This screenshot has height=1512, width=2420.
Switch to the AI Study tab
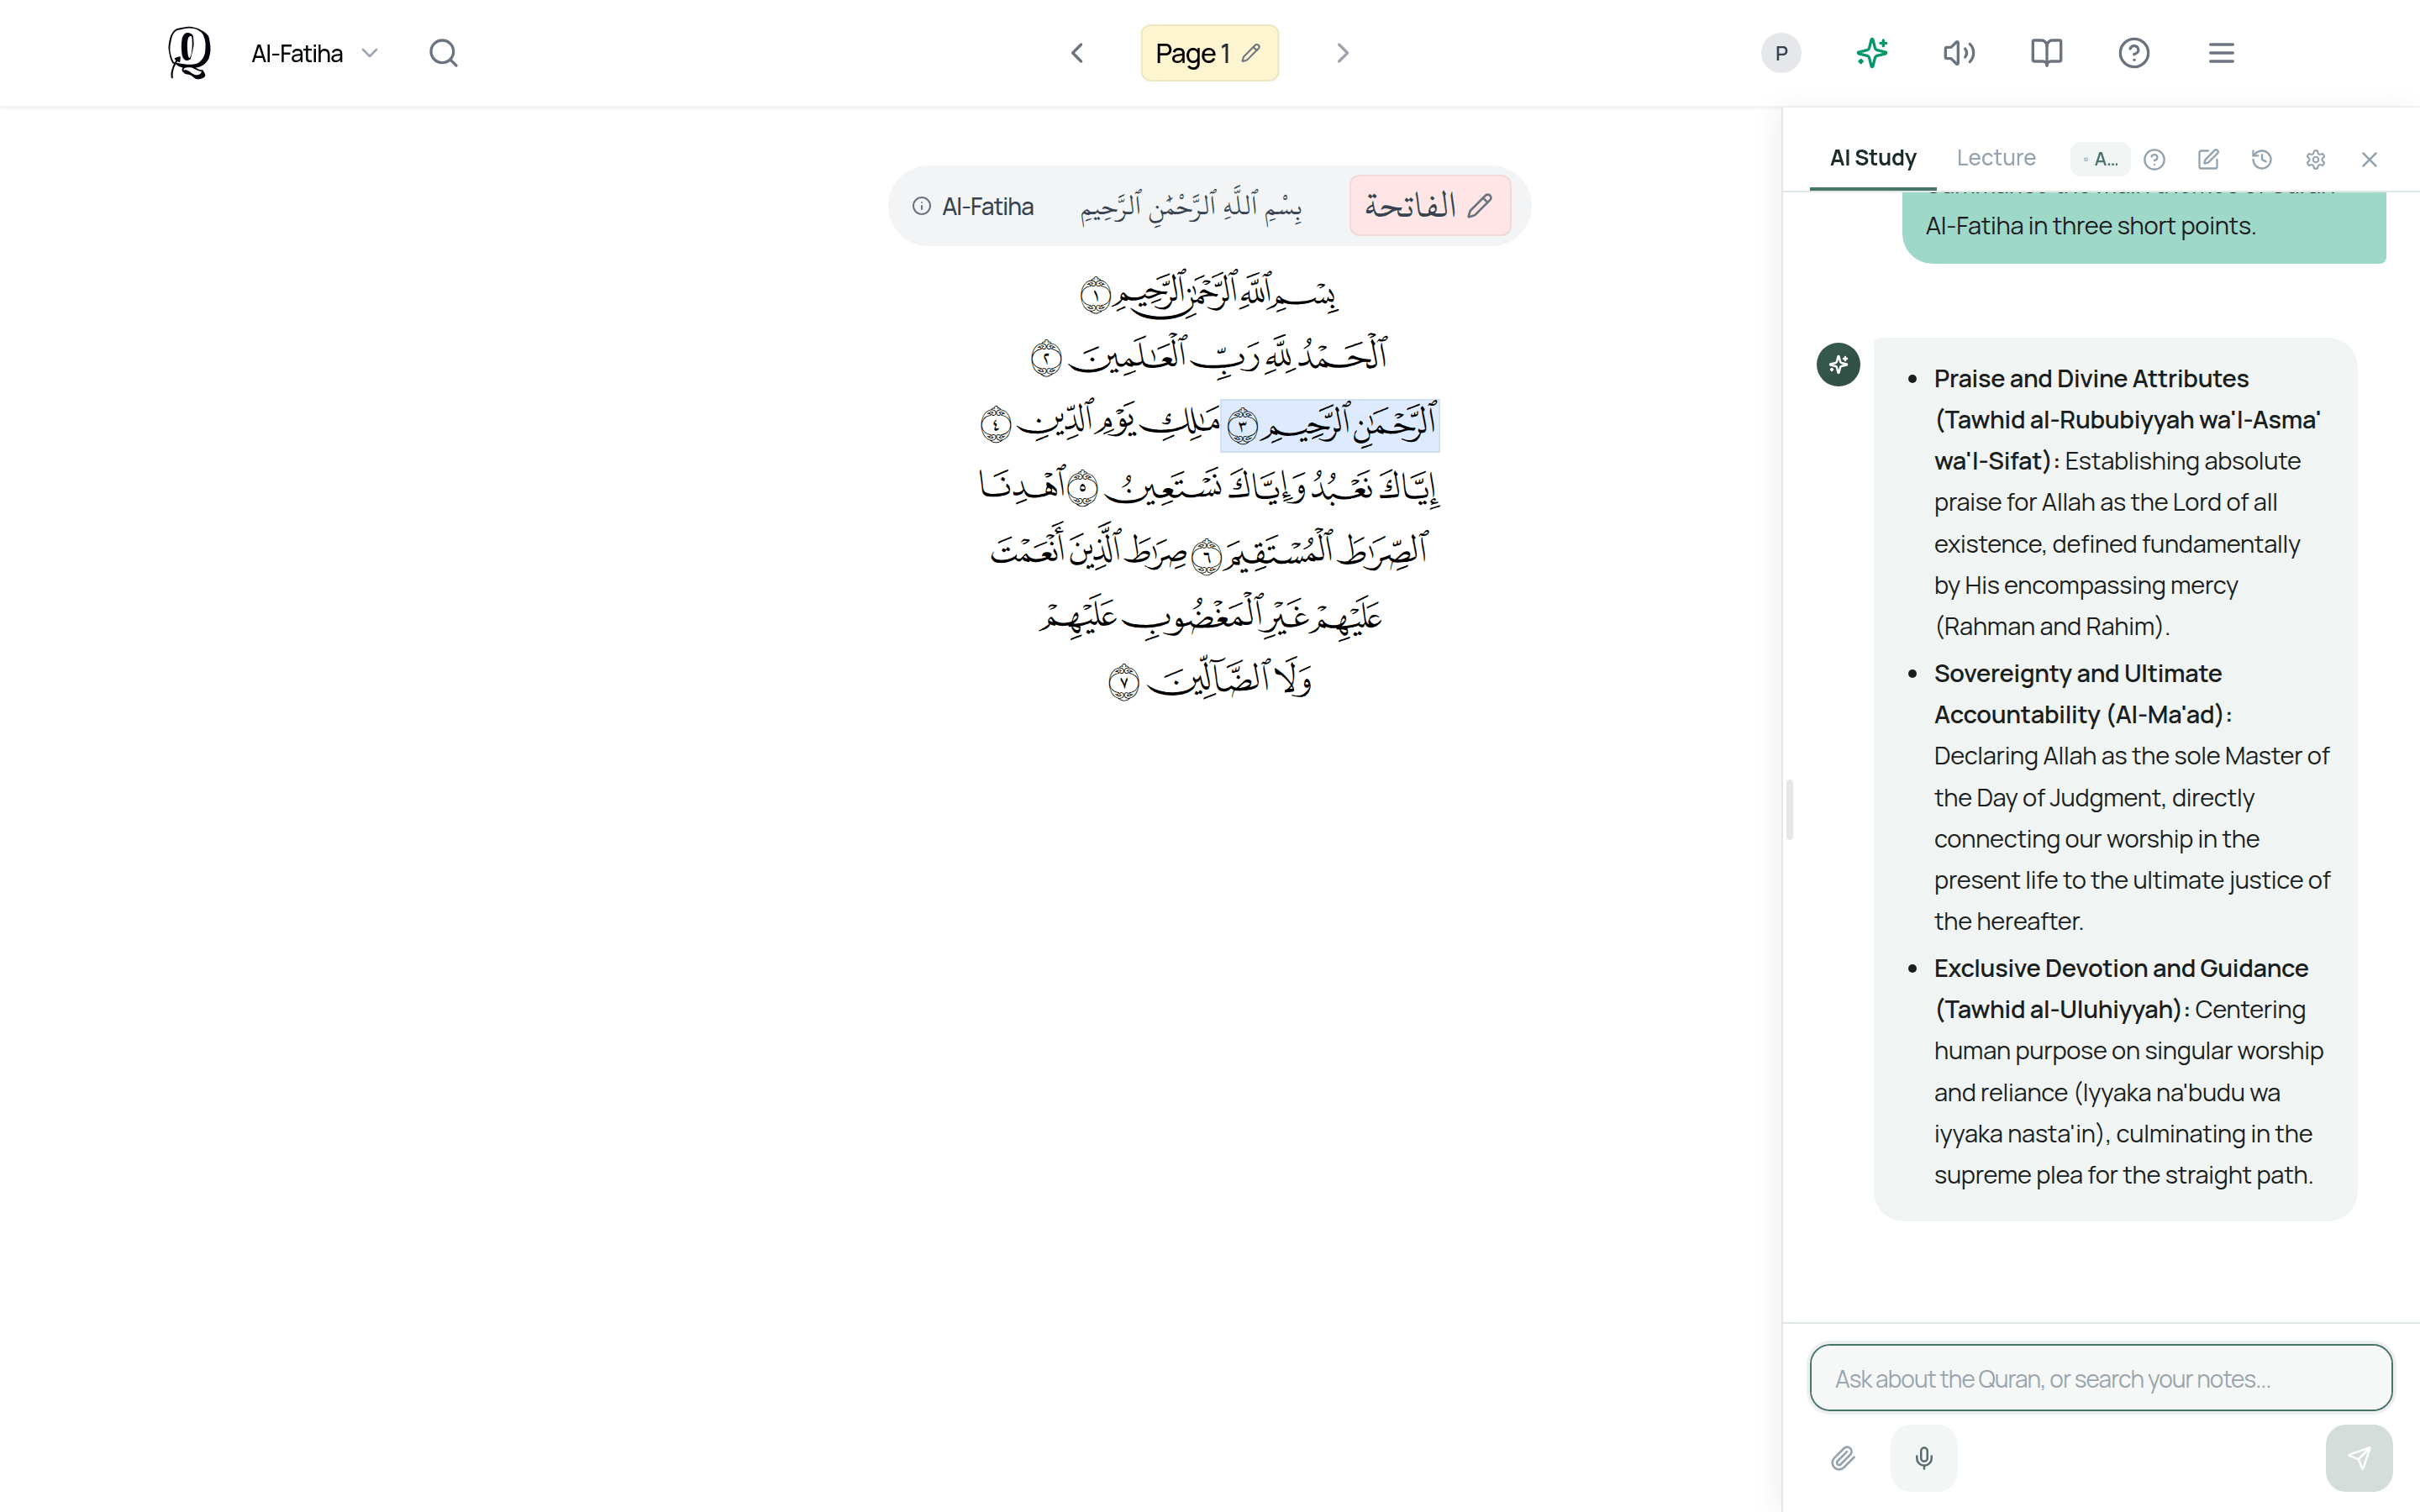(x=1872, y=158)
